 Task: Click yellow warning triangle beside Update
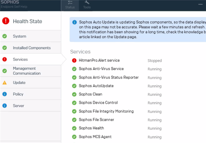click(x=5, y=83)
